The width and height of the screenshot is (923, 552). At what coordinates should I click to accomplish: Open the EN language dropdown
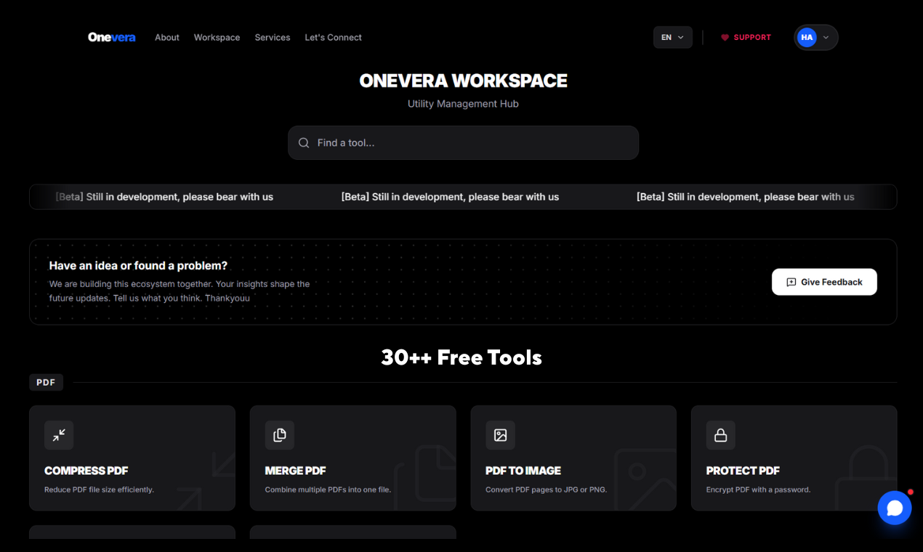pyautogui.click(x=672, y=37)
